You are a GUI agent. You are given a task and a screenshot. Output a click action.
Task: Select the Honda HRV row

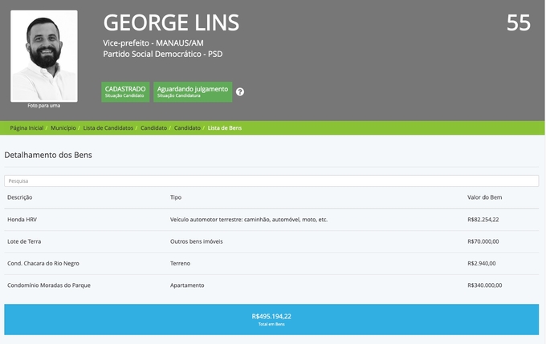(x=22, y=219)
